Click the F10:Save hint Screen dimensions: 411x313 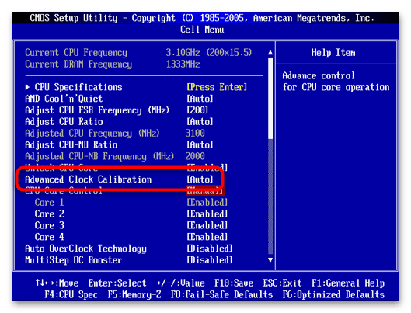coord(234,283)
